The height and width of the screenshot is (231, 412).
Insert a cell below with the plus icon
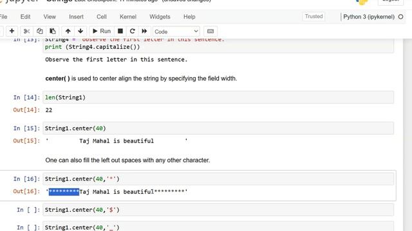click(x=12, y=31)
